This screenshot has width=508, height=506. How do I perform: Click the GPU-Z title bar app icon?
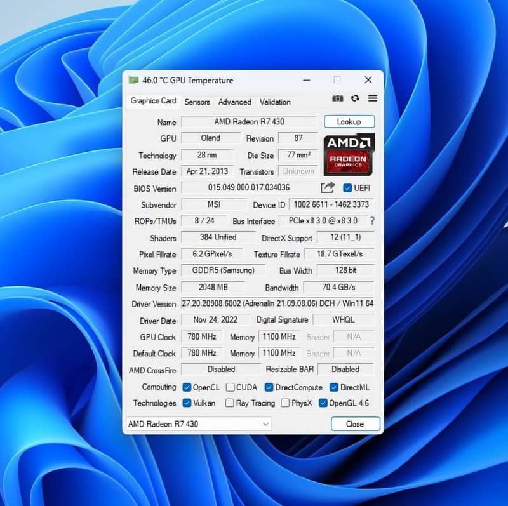click(133, 80)
